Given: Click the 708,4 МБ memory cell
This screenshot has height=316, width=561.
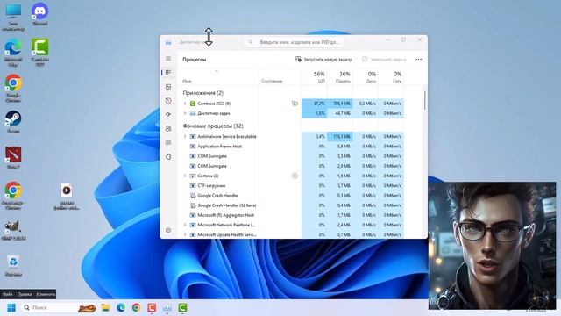Looking at the screenshot, I should click(x=341, y=104).
